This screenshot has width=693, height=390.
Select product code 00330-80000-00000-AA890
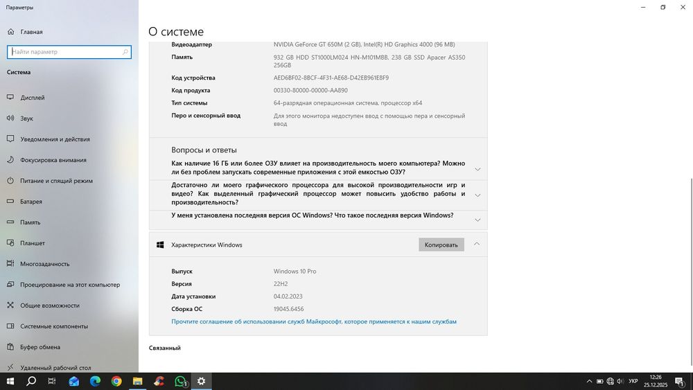310,90
